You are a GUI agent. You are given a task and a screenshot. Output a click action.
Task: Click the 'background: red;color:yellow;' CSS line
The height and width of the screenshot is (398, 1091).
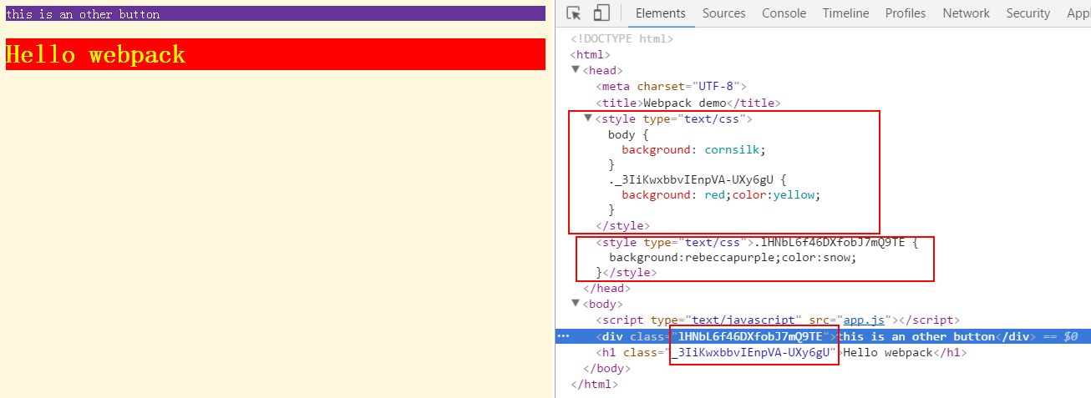721,194
